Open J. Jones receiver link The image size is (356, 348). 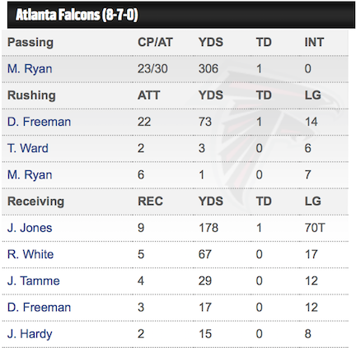click(30, 228)
